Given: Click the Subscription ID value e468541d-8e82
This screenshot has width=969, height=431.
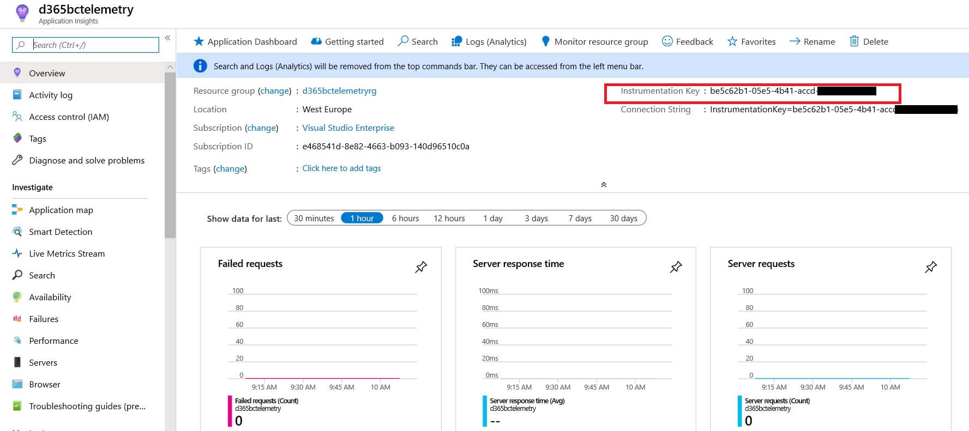Looking at the screenshot, I should (x=386, y=147).
